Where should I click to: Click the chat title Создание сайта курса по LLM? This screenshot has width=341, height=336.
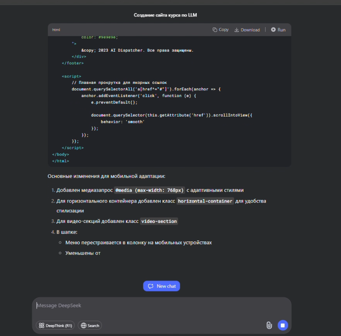click(165, 15)
